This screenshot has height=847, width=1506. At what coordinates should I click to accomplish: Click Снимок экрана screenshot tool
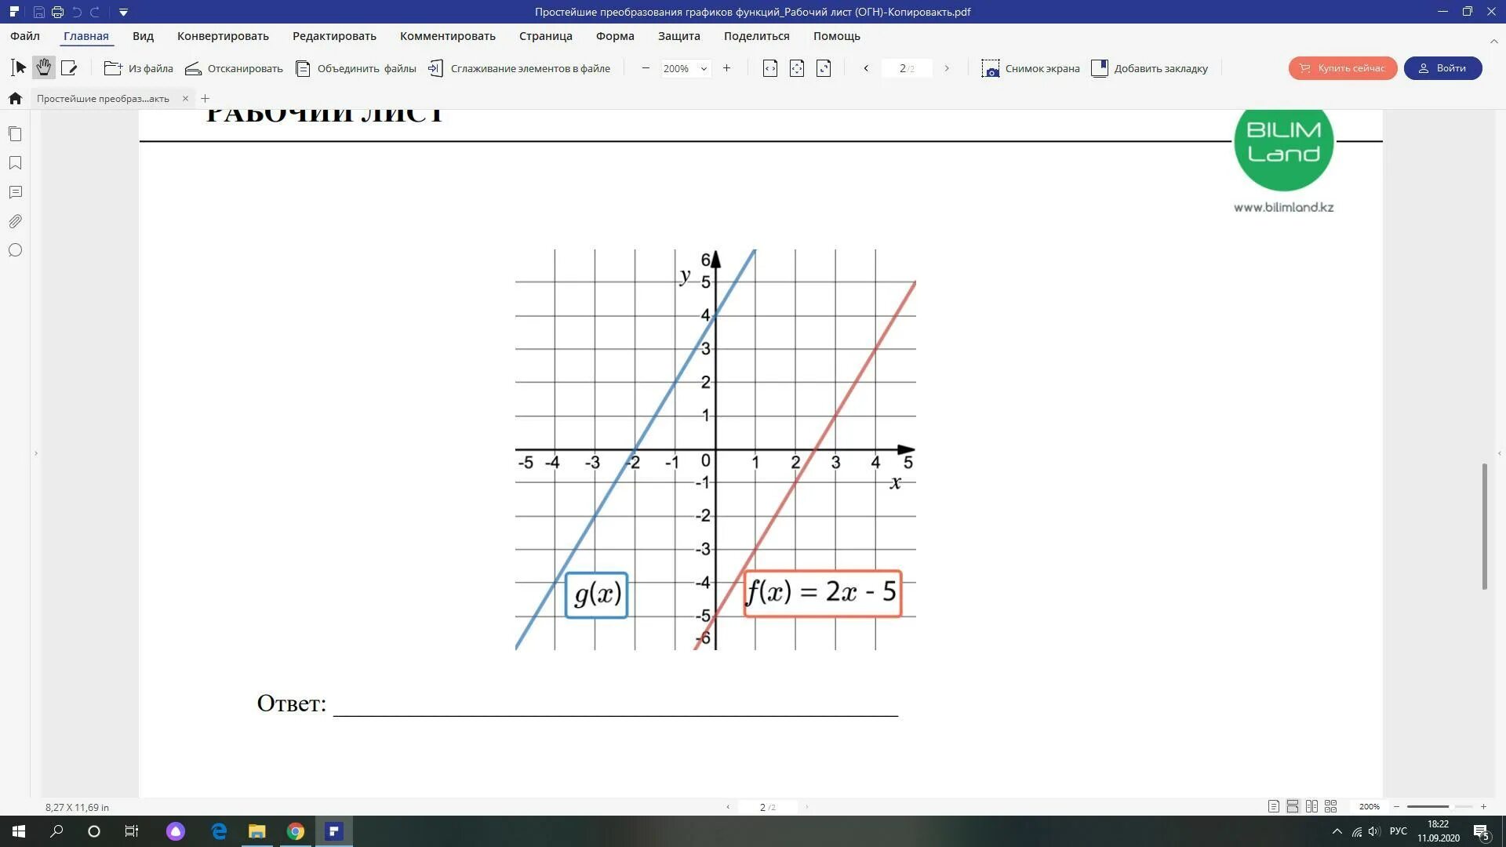pyautogui.click(x=1030, y=68)
